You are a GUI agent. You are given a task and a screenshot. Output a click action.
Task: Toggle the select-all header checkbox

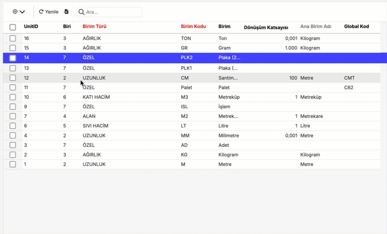click(13, 27)
